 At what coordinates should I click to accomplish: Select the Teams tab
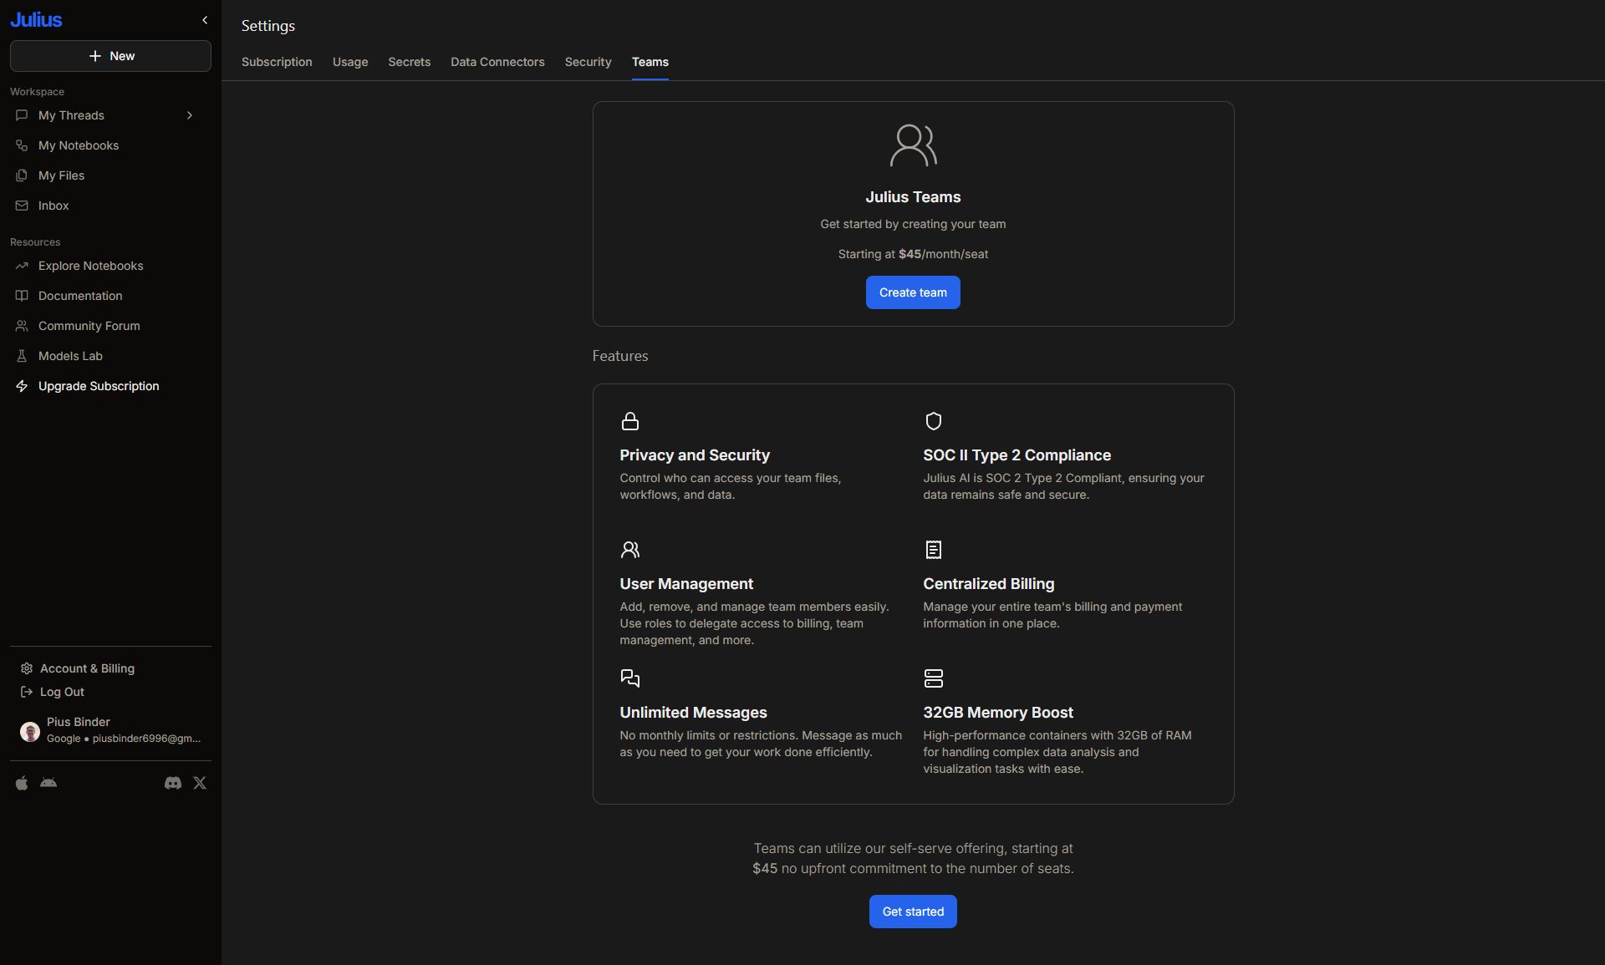tap(650, 62)
